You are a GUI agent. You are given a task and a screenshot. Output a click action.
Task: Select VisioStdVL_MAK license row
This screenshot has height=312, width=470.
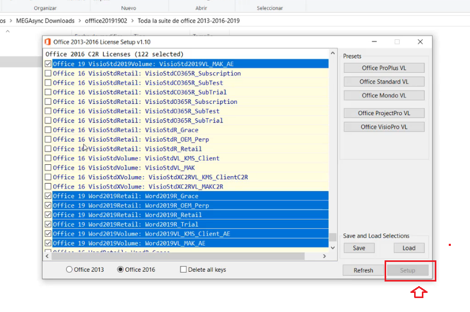[x=190, y=167]
